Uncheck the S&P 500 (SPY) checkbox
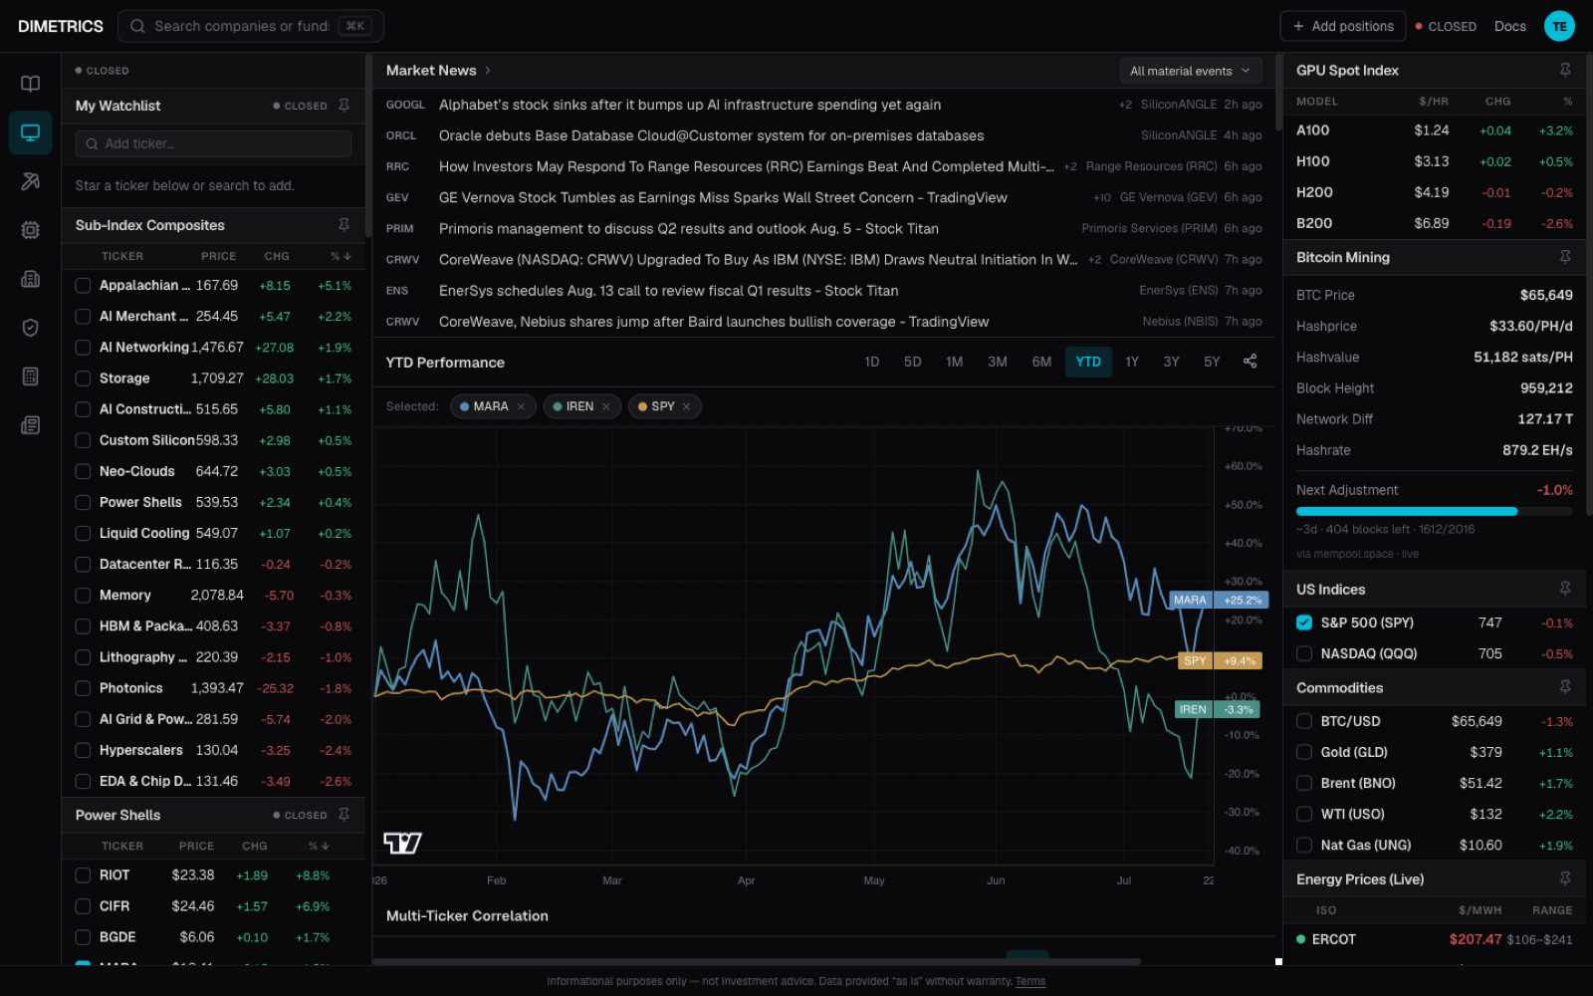This screenshot has width=1593, height=996. coord(1304,622)
